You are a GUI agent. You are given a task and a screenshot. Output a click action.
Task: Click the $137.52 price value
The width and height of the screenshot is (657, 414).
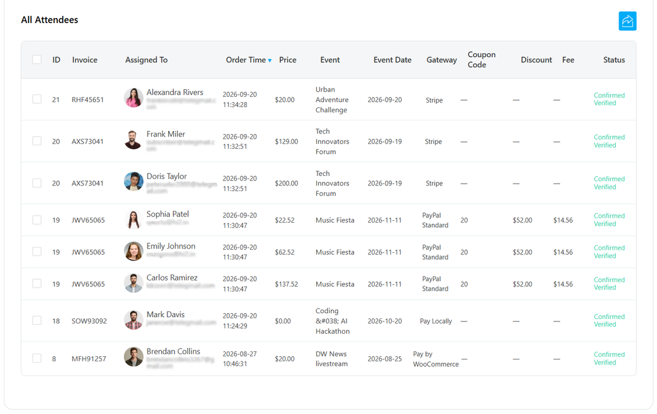(287, 284)
